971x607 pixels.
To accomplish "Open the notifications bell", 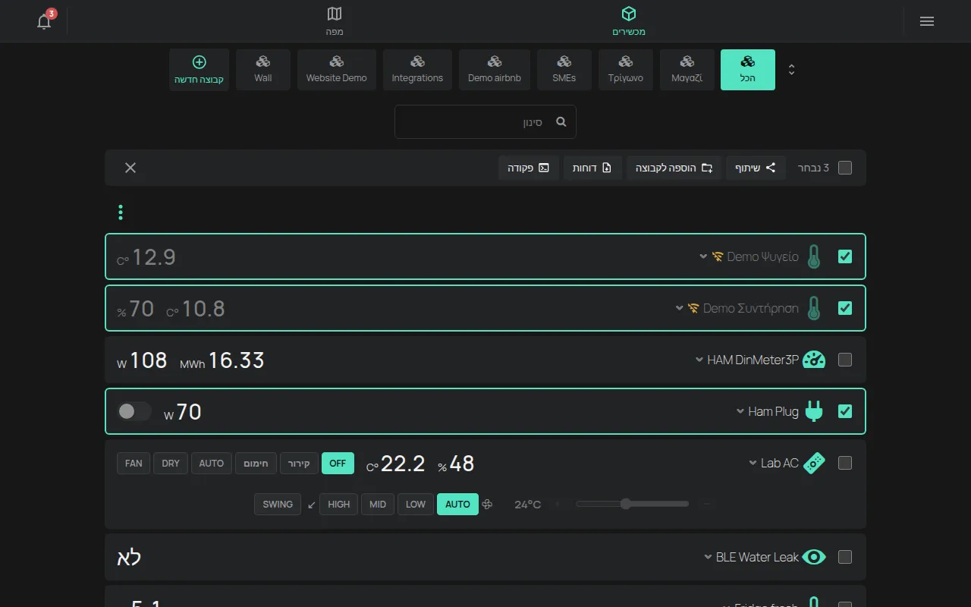I will click(x=44, y=21).
